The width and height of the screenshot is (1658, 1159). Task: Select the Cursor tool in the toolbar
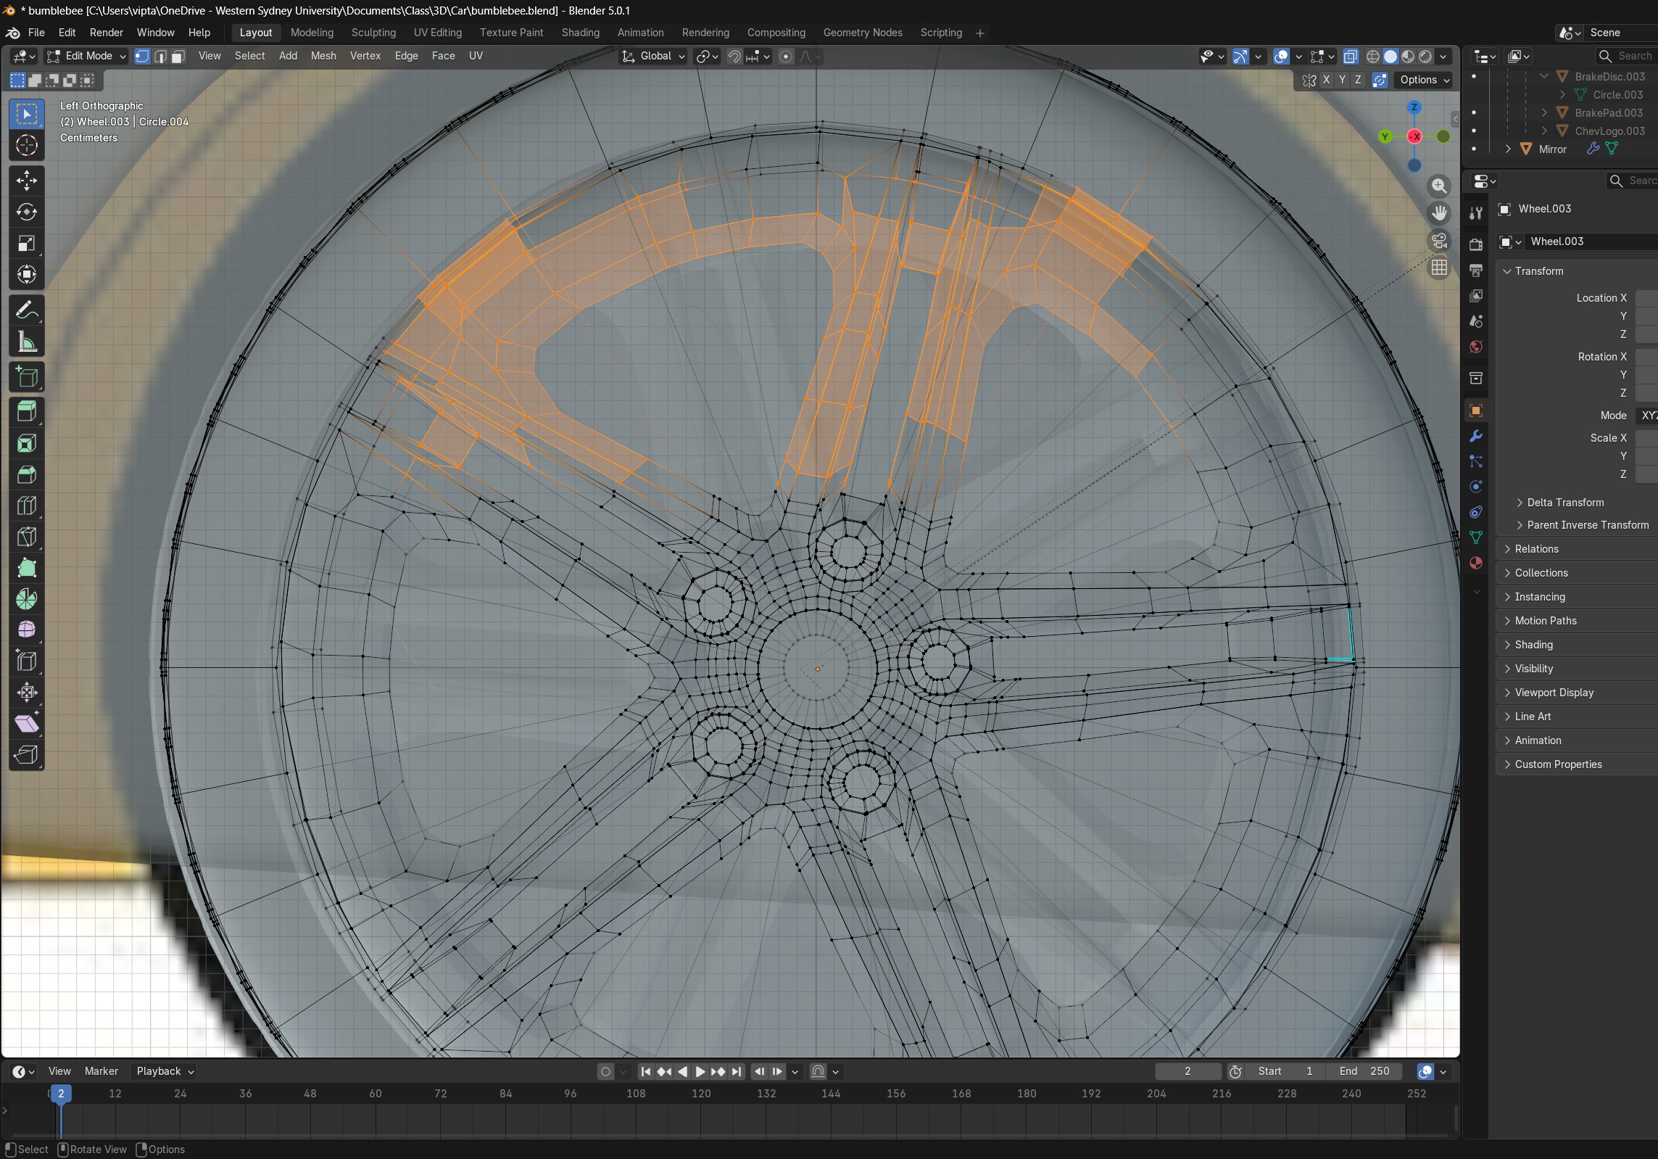pos(27,146)
